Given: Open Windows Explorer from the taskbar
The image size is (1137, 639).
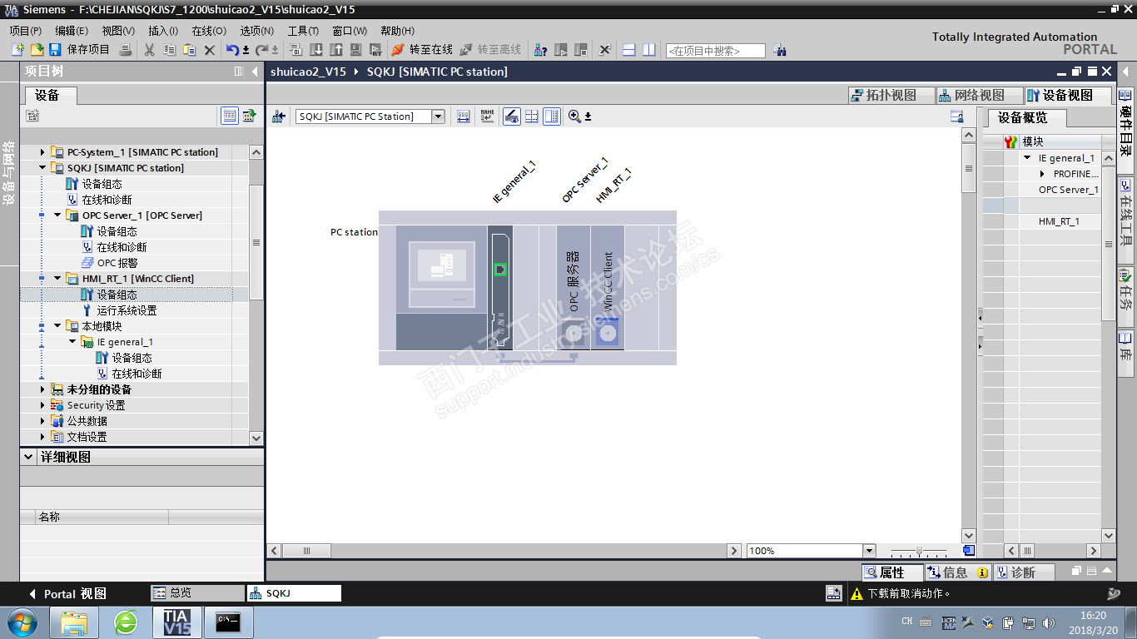Looking at the screenshot, I should pyautogui.click(x=74, y=622).
